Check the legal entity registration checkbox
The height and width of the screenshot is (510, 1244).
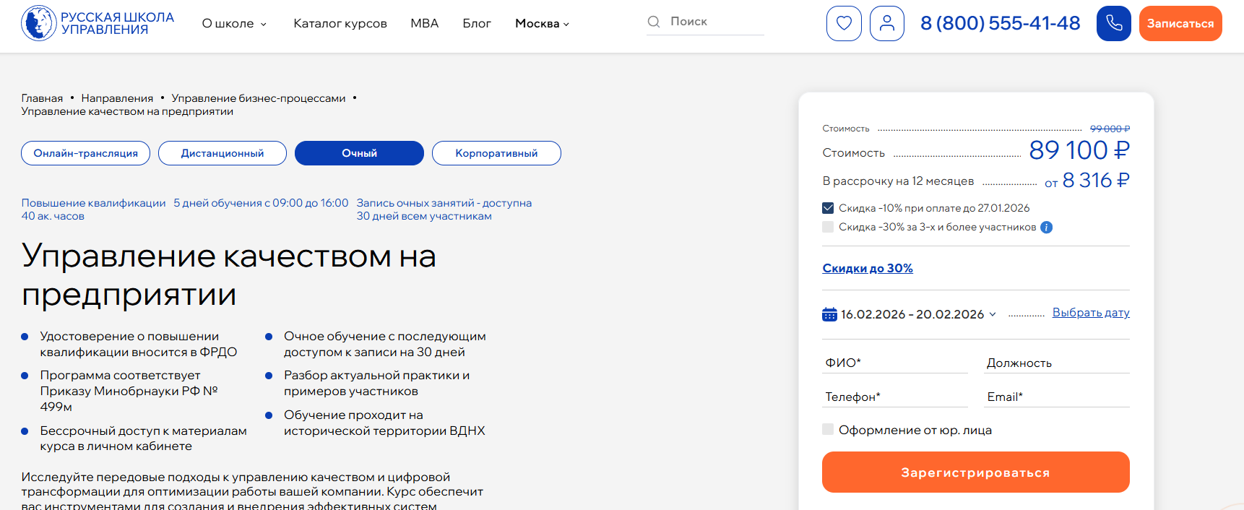coord(828,430)
